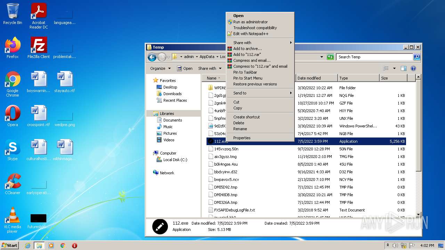
Task: Click volume speaker tray icon
Action: 395,245
